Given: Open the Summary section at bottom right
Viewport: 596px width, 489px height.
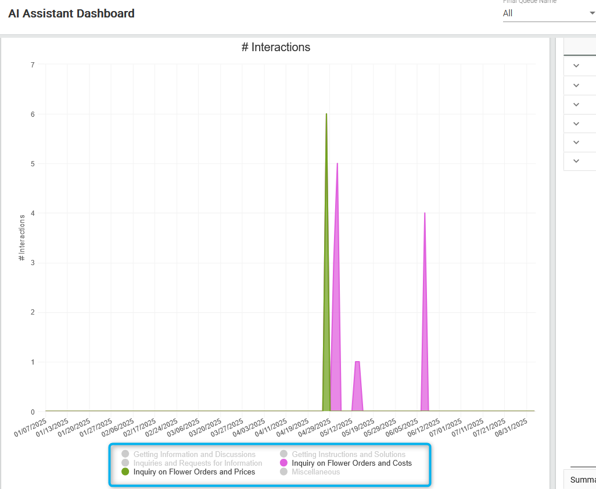Looking at the screenshot, I should (x=581, y=480).
